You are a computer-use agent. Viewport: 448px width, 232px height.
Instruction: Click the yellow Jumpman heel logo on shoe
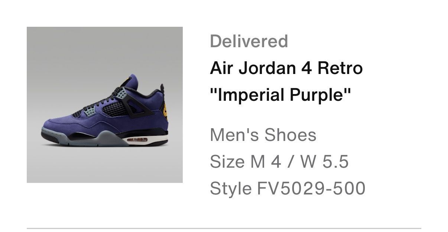click(163, 111)
